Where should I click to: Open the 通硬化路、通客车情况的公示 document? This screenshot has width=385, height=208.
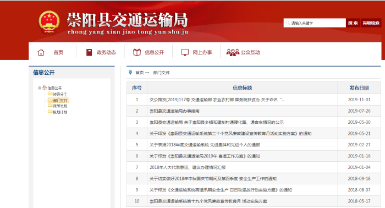(x=217, y=122)
